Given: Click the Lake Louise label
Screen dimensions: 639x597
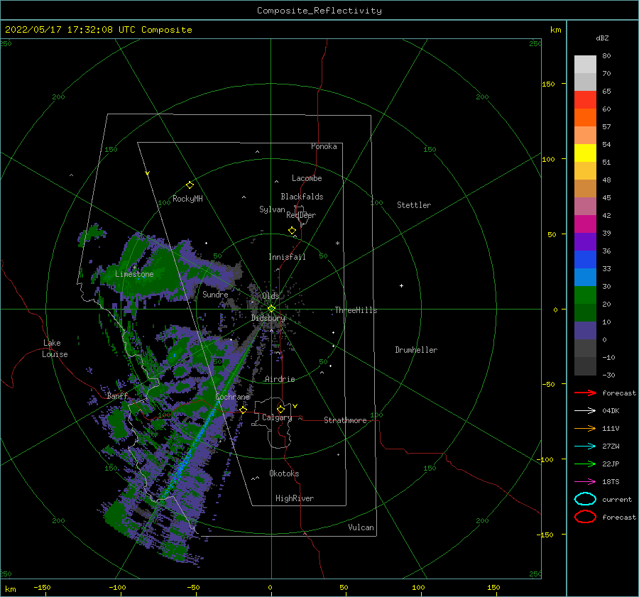Looking at the screenshot, I should pyautogui.click(x=55, y=349).
